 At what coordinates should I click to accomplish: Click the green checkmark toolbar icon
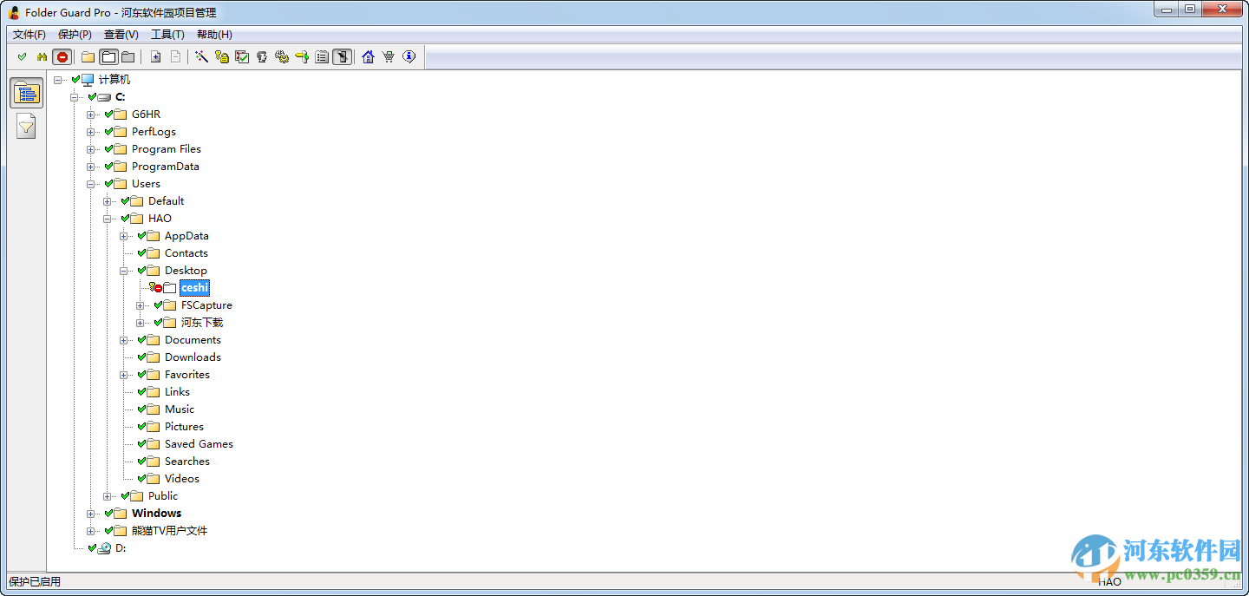point(23,57)
